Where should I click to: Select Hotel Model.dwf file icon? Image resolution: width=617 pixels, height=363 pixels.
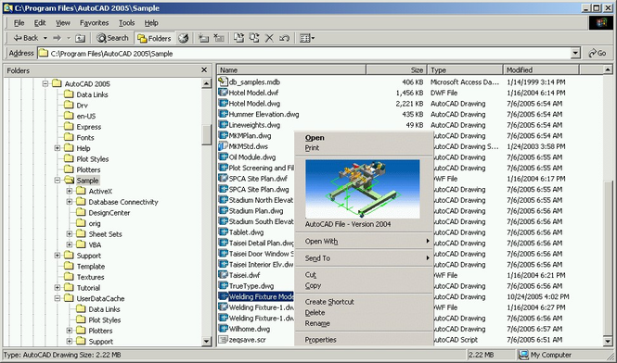pos(223,93)
